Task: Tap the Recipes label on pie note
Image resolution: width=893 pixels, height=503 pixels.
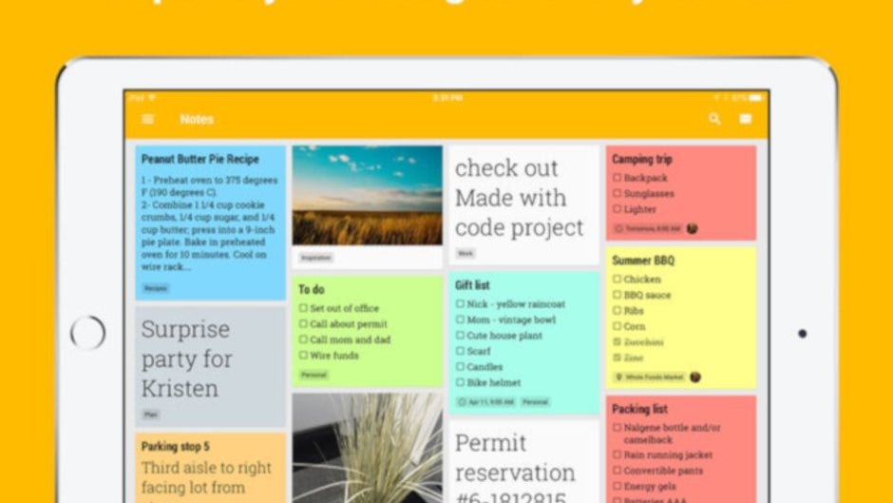Action: [x=156, y=288]
